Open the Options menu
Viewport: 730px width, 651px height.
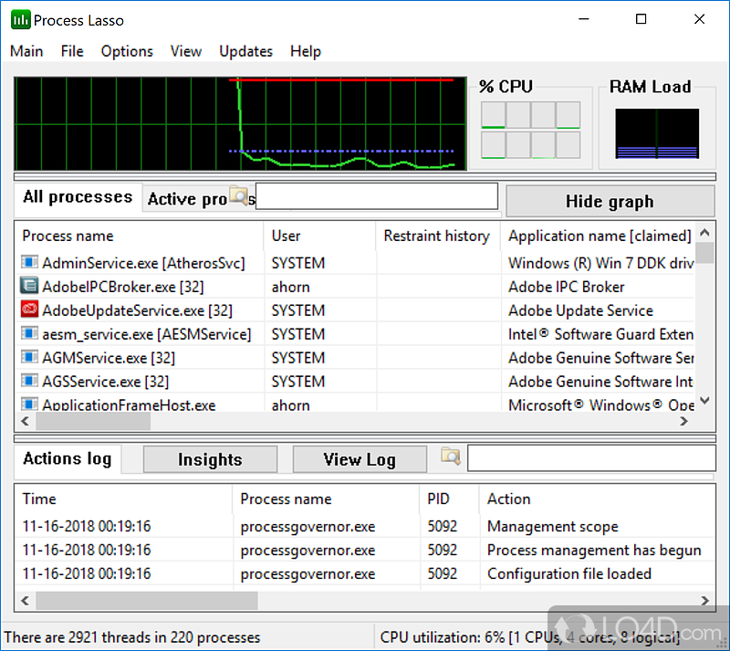[127, 51]
